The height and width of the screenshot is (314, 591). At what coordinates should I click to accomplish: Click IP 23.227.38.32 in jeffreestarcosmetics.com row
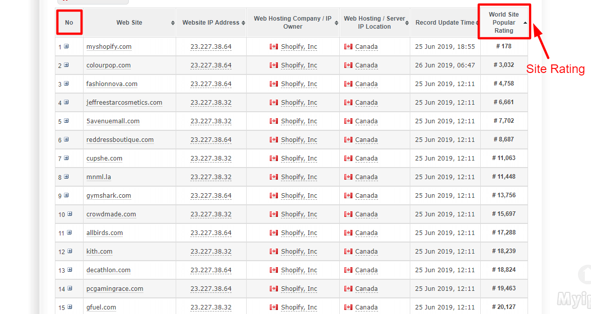click(211, 103)
